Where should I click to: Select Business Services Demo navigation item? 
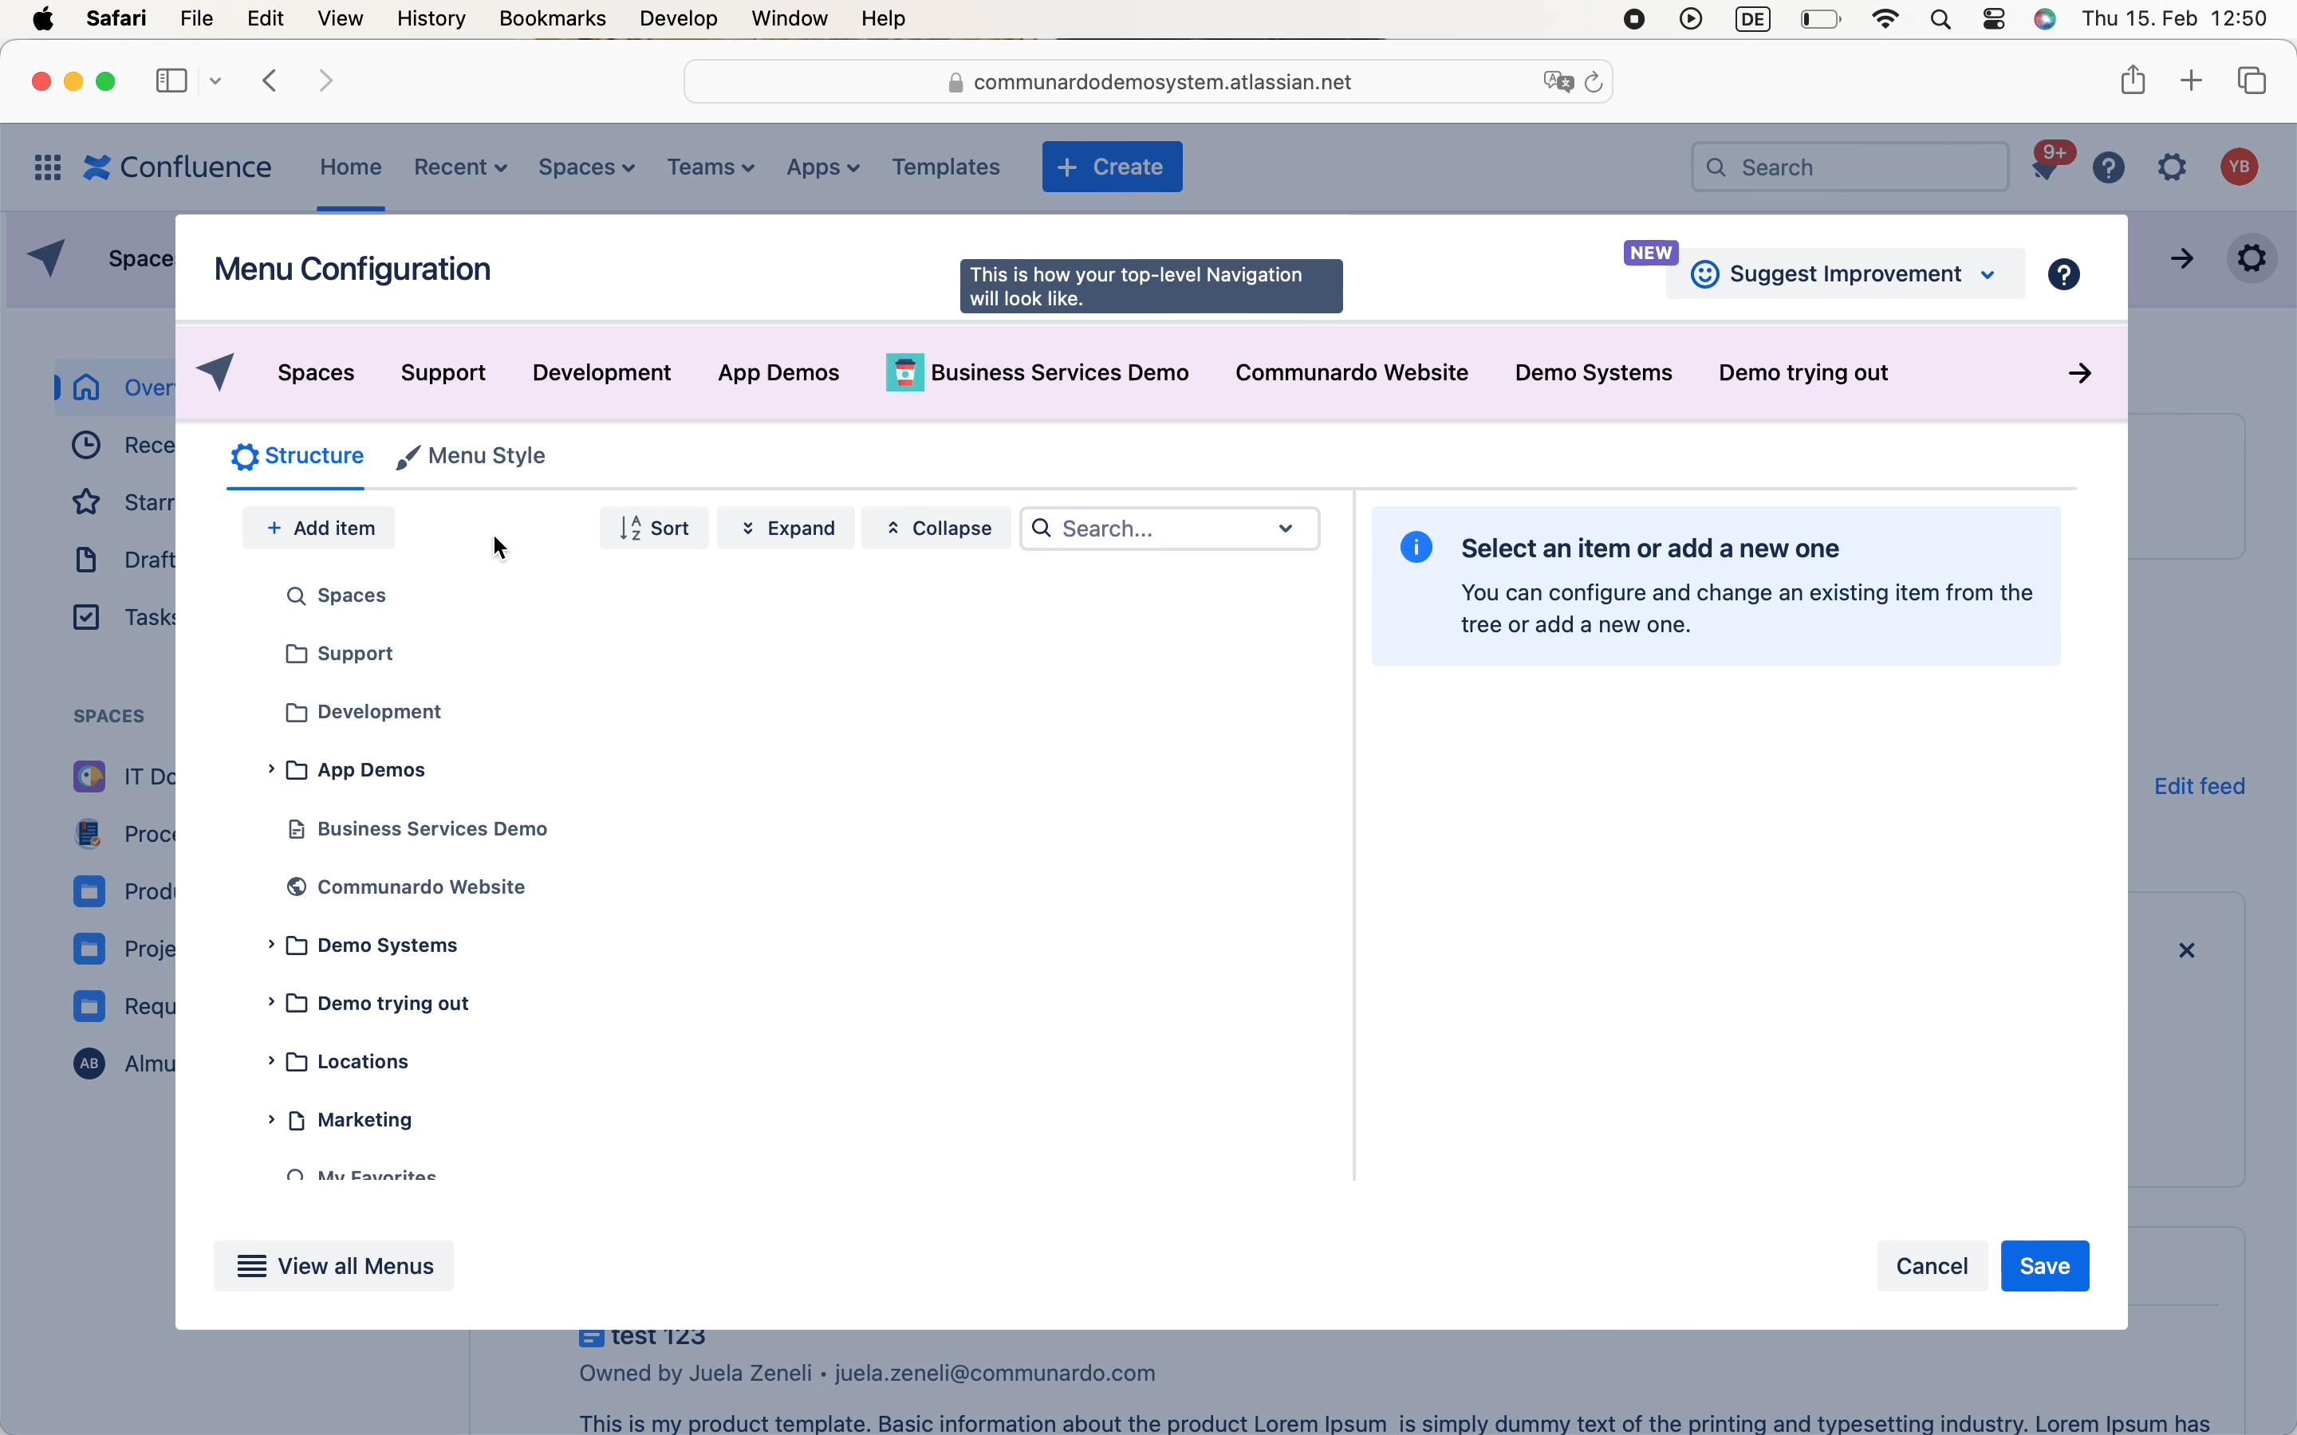[430, 827]
